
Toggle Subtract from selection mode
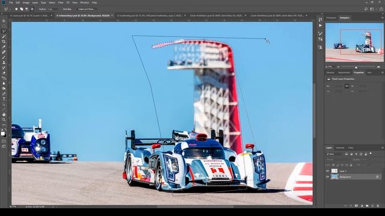[26, 9]
